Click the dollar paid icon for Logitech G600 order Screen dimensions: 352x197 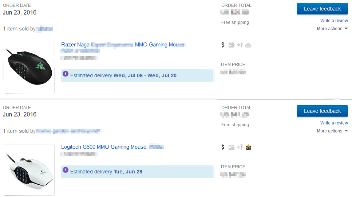click(x=223, y=147)
